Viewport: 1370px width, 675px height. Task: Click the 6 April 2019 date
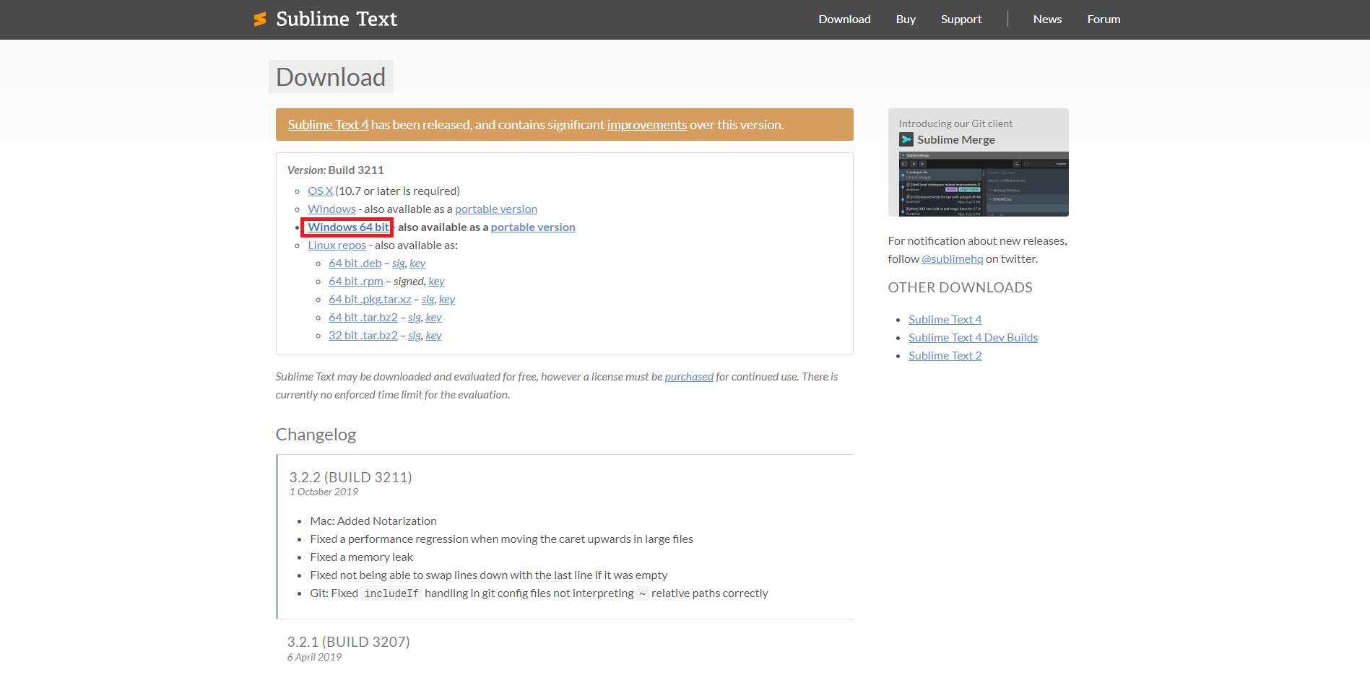click(x=314, y=657)
